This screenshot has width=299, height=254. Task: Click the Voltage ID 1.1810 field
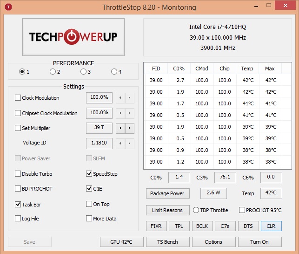pyautogui.click(x=99, y=143)
